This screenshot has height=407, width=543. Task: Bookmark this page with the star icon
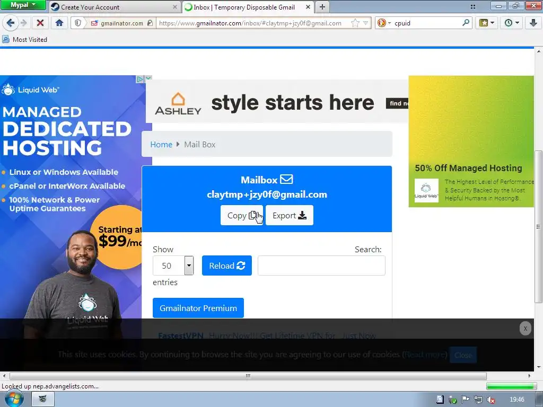355,23
